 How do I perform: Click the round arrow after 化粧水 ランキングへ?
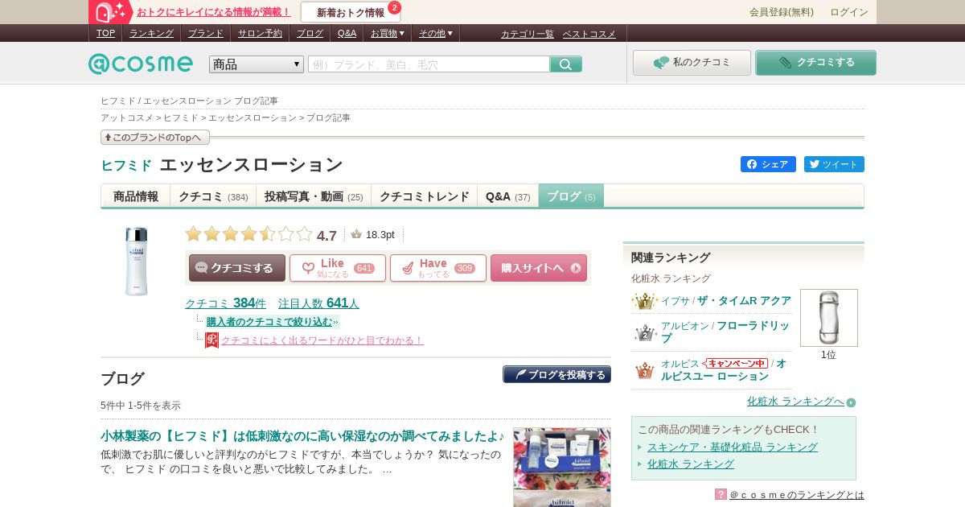tap(851, 402)
